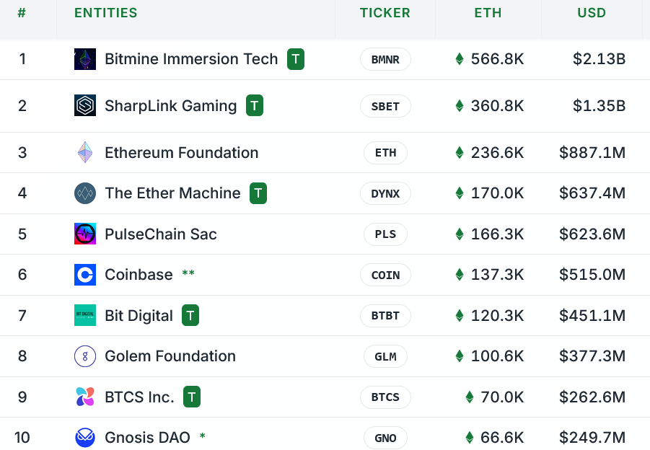Open the PulseChain Sac entity link

coord(161,234)
